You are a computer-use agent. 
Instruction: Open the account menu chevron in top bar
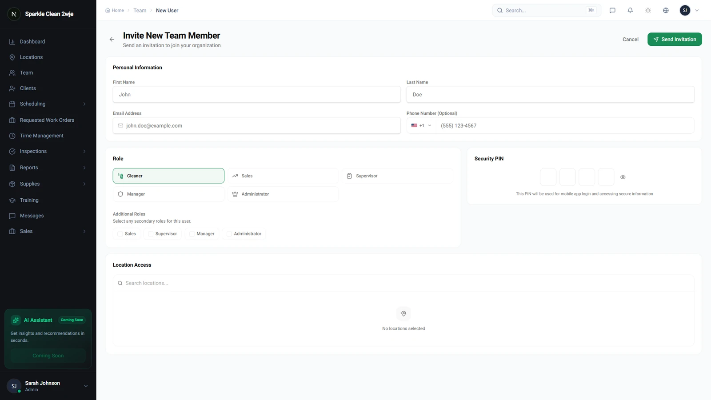click(x=697, y=10)
